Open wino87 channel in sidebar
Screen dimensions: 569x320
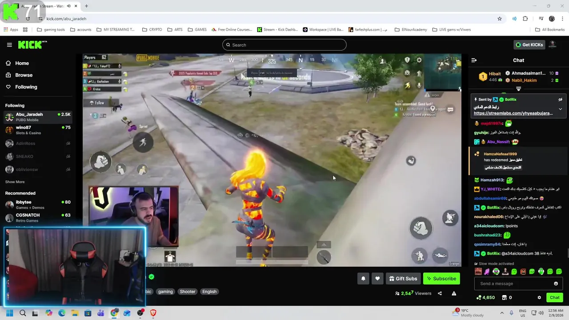click(x=38, y=130)
